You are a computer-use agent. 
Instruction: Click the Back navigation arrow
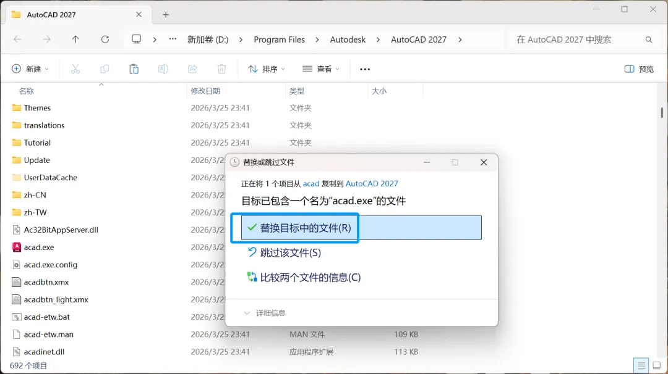point(17,39)
